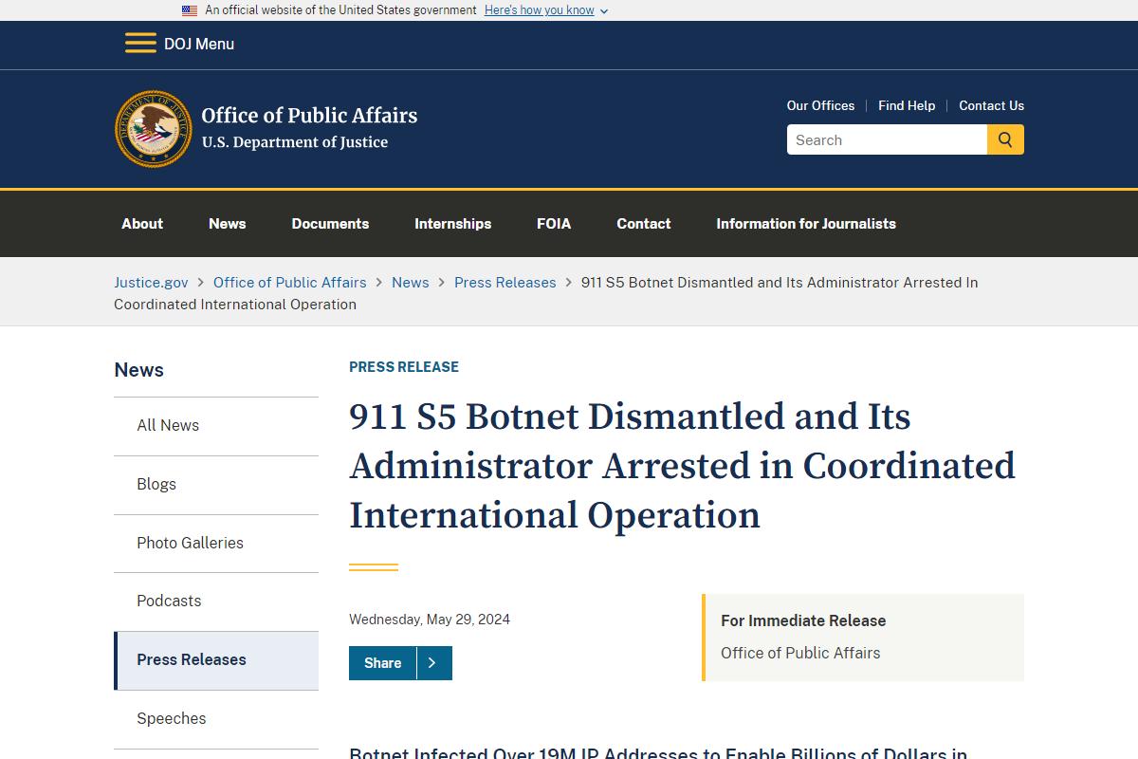The height and width of the screenshot is (759, 1138).
Task: Open Blogs in sidebar
Action: pos(216,485)
